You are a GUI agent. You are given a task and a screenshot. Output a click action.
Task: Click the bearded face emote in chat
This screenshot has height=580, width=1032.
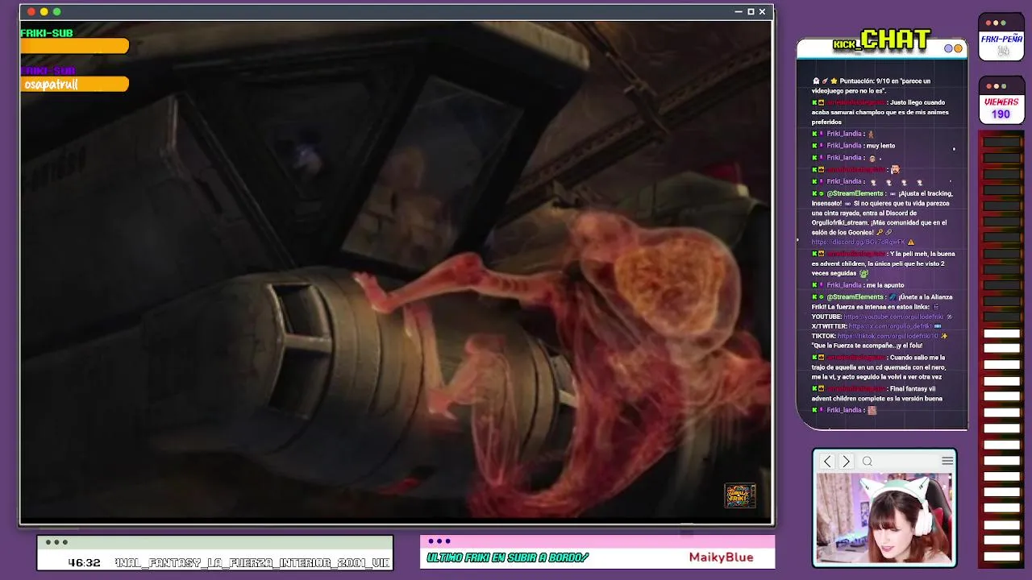895,169
